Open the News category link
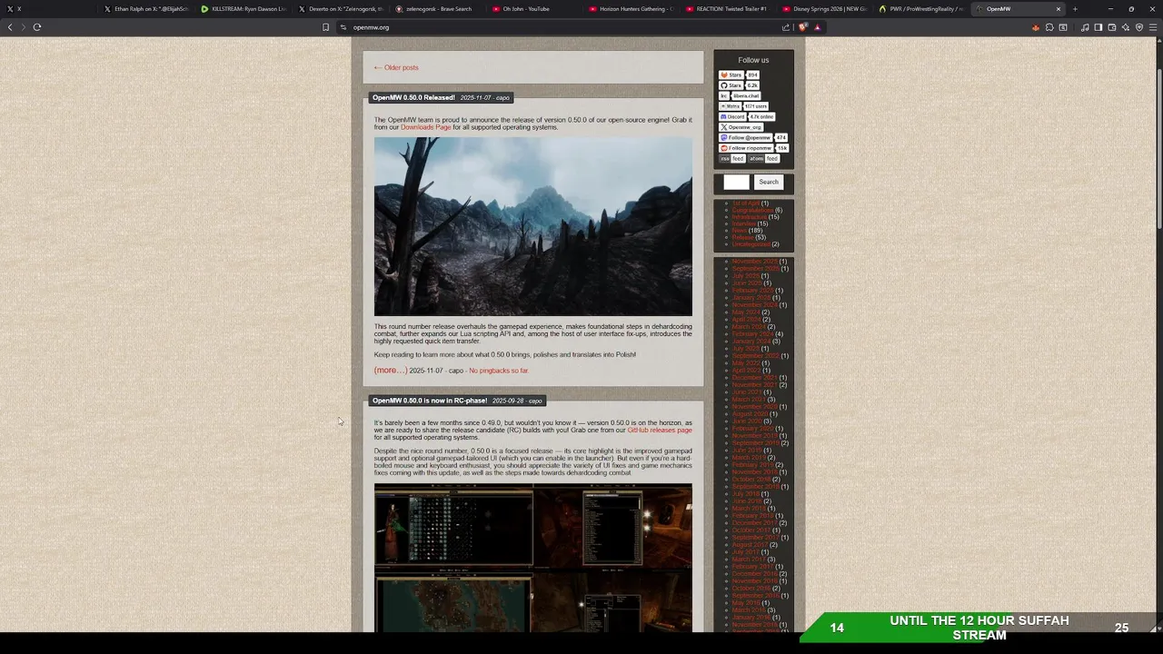1163x654 pixels. [x=740, y=231]
